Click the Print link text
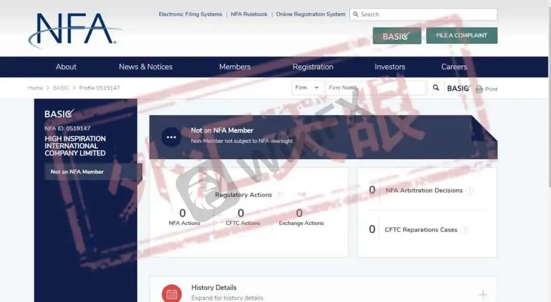Image resolution: width=551 pixels, height=302 pixels. tap(491, 89)
